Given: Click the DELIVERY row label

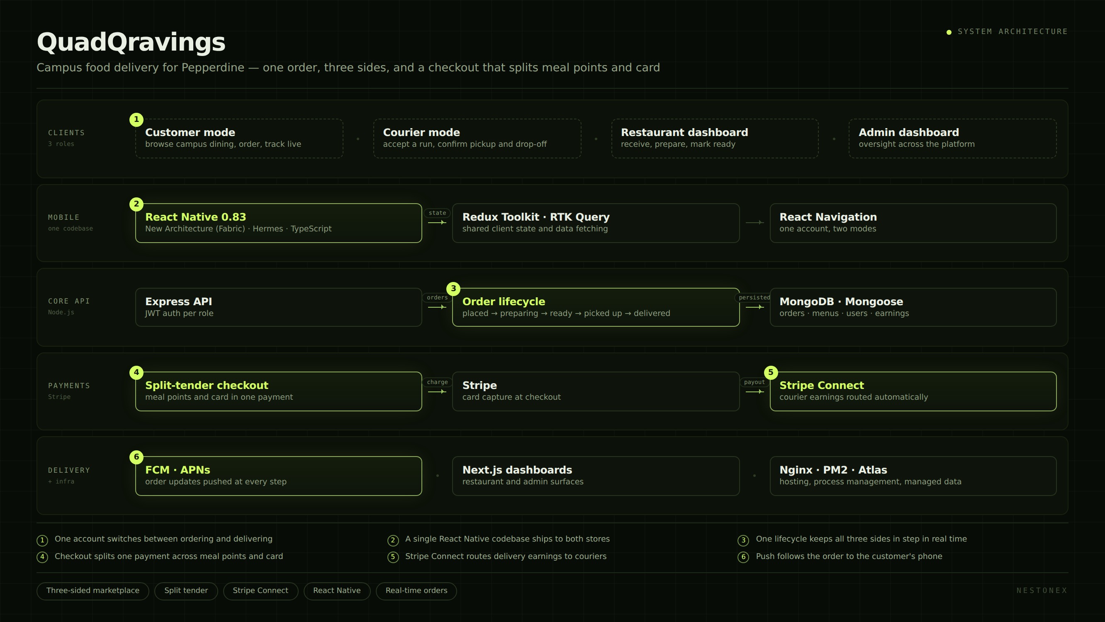Looking at the screenshot, I should click(69, 470).
